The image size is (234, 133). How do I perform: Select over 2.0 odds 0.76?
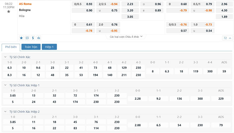coord(108,25)
